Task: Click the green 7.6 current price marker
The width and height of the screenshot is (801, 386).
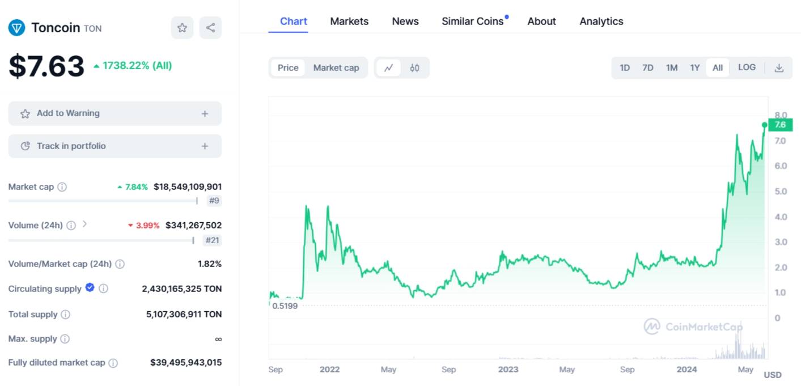Action: point(780,125)
